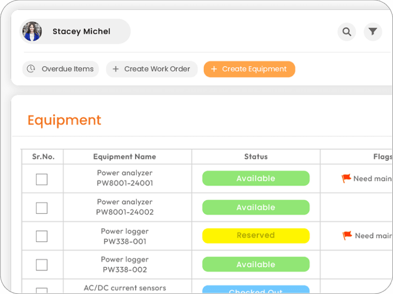Select the checkbox for Power logger PW338-001
This screenshot has width=393, height=294.
[42, 236]
